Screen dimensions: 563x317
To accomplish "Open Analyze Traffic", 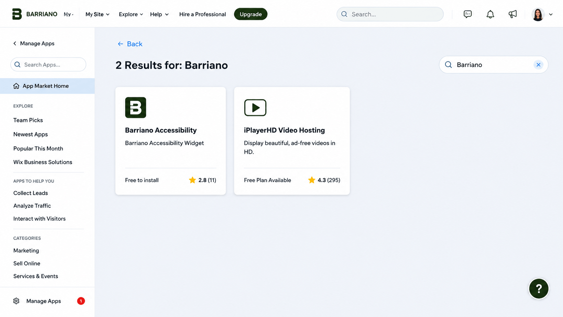I will (x=32, y=206).
